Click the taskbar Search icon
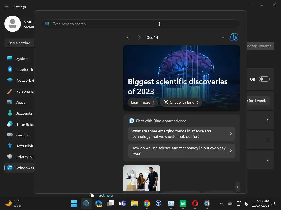Viewport: 281px width, 210px height. click(x=86, y=203)
